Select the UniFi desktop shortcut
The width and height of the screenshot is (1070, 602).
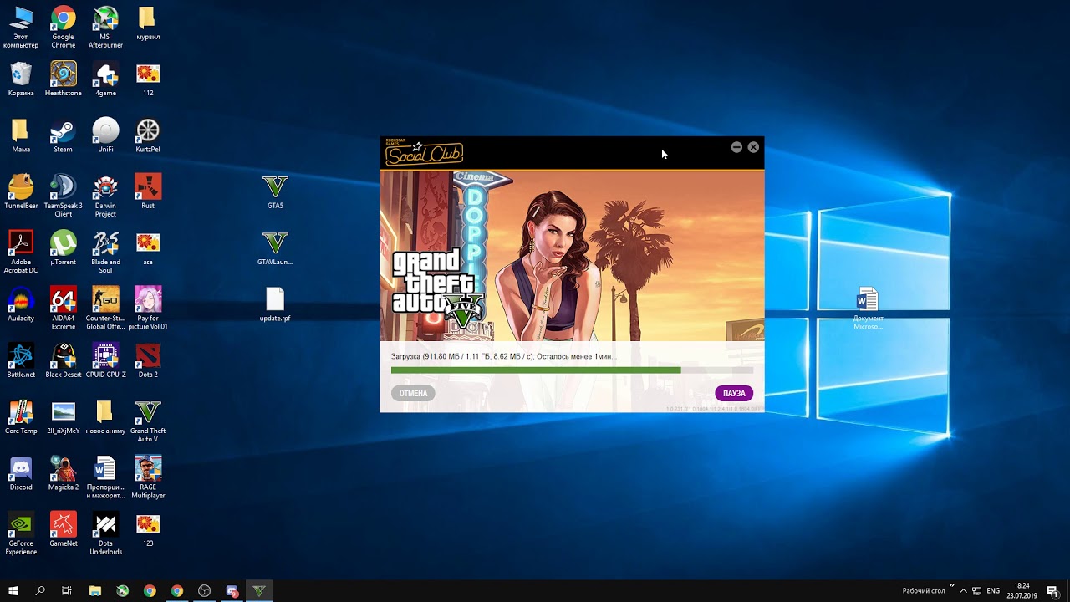(105, 135)
